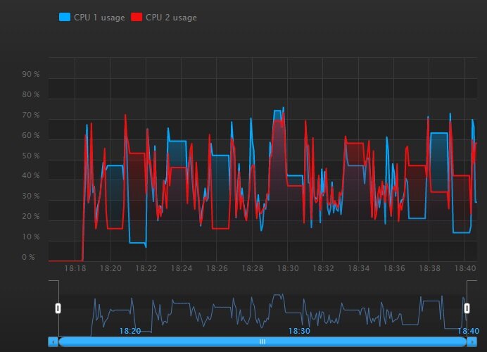Click the 18:40 label in the navigator
This screenshot has width=487, height=352.
pos(468,331)
